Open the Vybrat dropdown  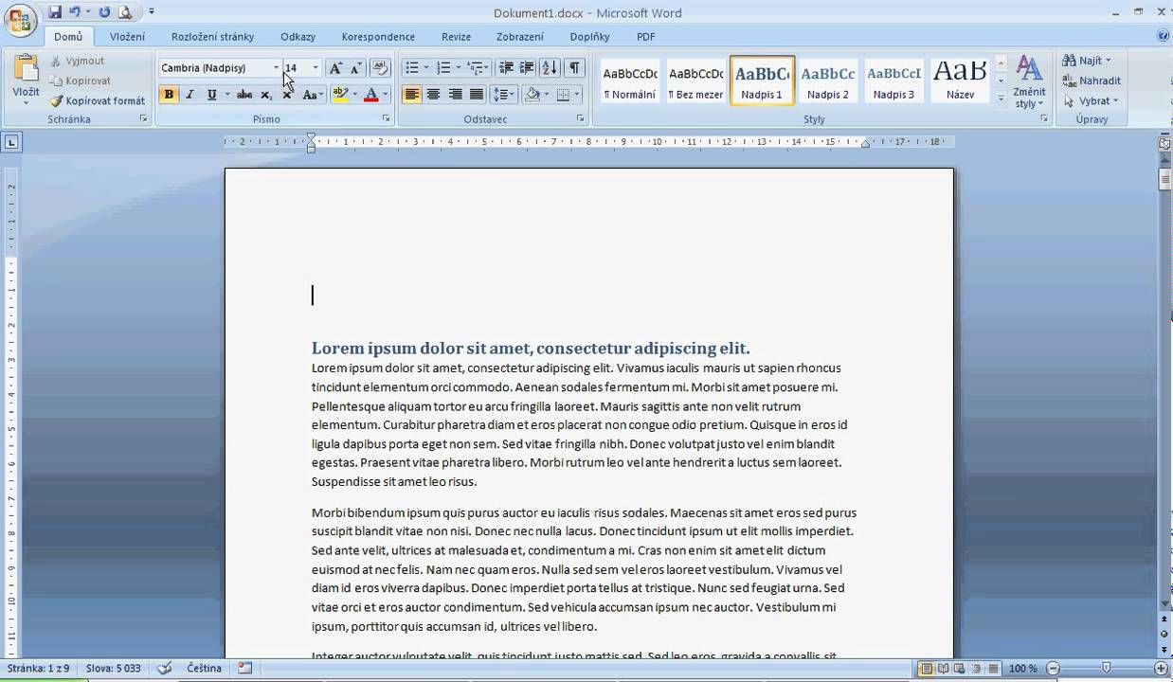(x=1092, y=100)
